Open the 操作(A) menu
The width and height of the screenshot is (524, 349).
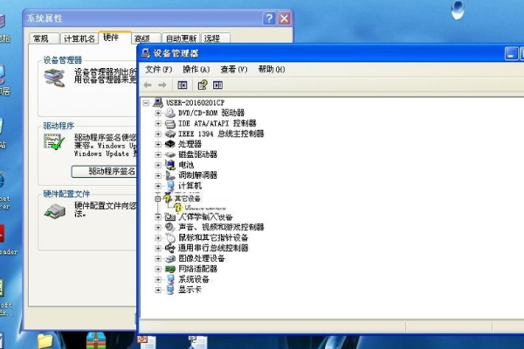click(196, 69)
